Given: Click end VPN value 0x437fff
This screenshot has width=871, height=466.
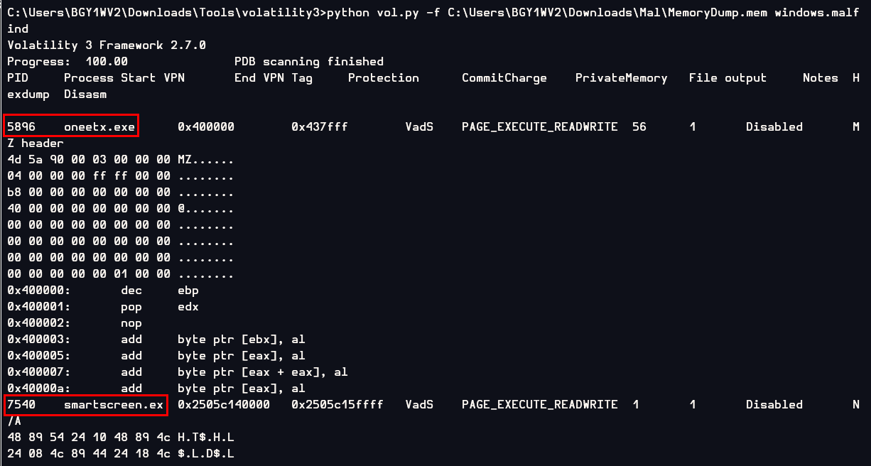Looking at the screenshot, I should pyautogui.click(x=319, y=126).
